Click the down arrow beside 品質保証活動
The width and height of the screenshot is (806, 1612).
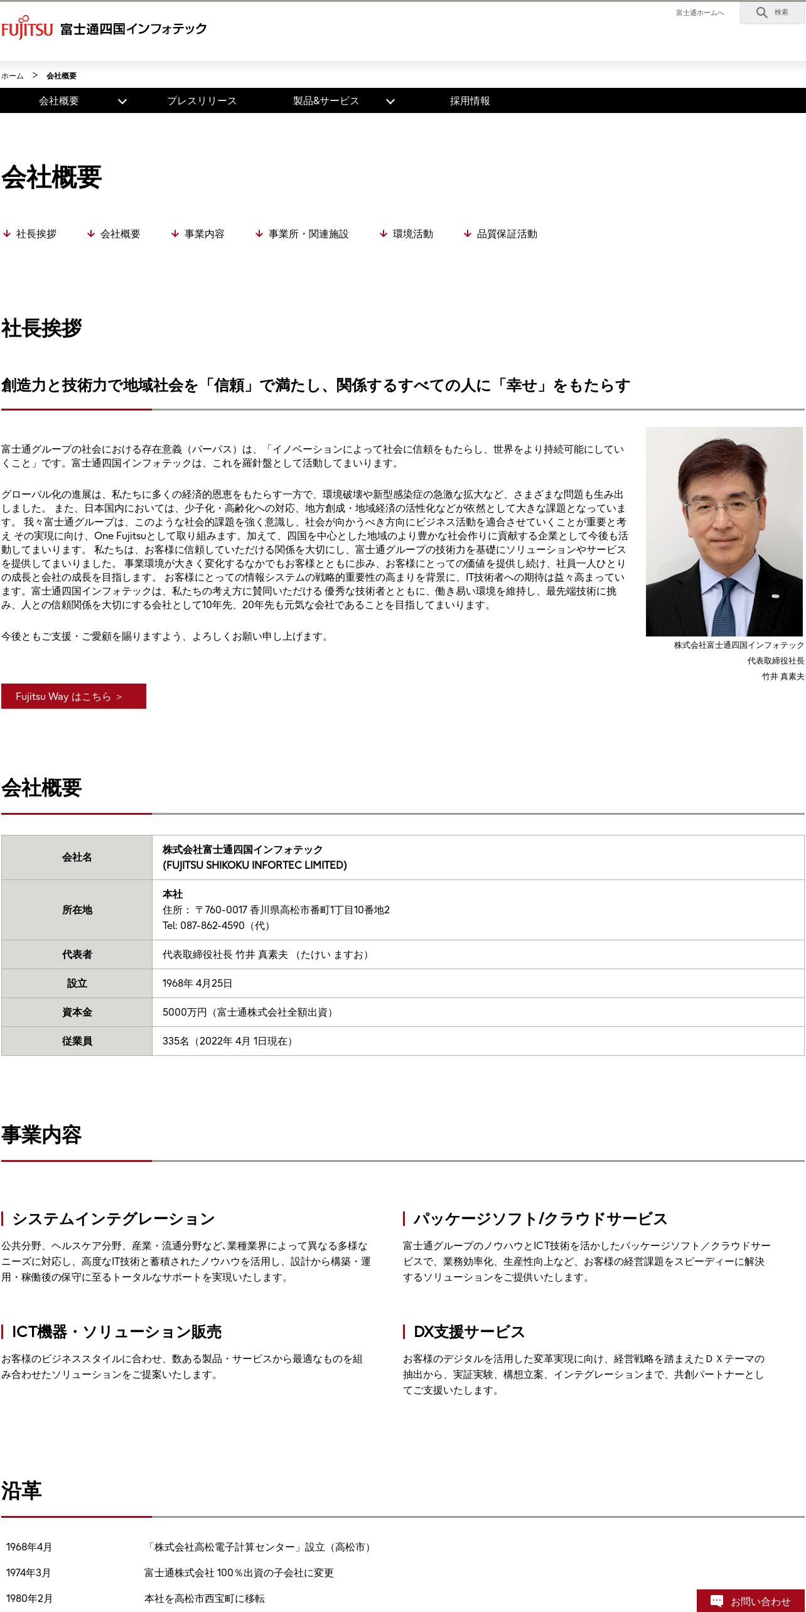tap(468, 234)
